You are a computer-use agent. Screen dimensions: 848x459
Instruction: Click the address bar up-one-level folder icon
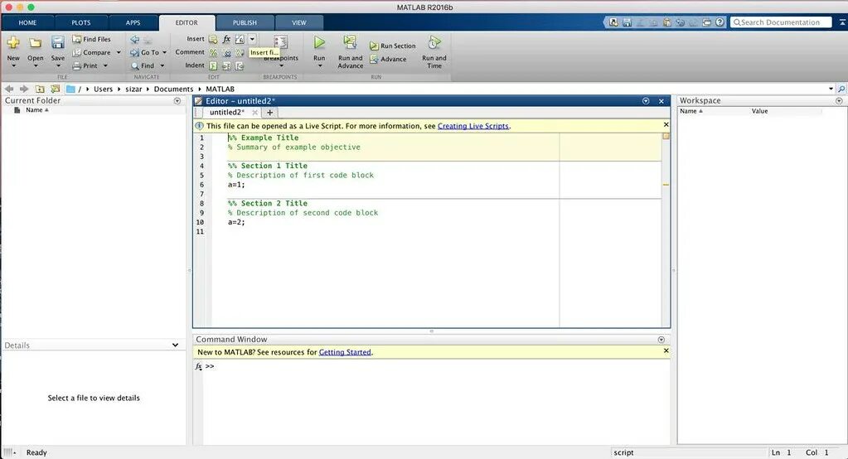[40, 89]
